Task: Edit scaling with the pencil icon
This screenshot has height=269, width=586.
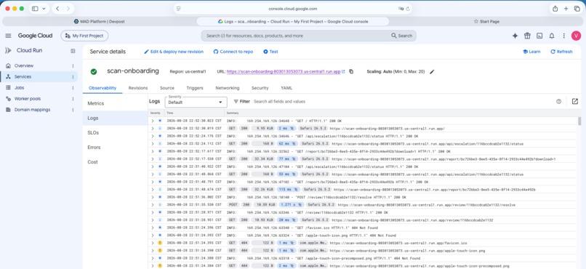Action: click(x=432, y=71)
